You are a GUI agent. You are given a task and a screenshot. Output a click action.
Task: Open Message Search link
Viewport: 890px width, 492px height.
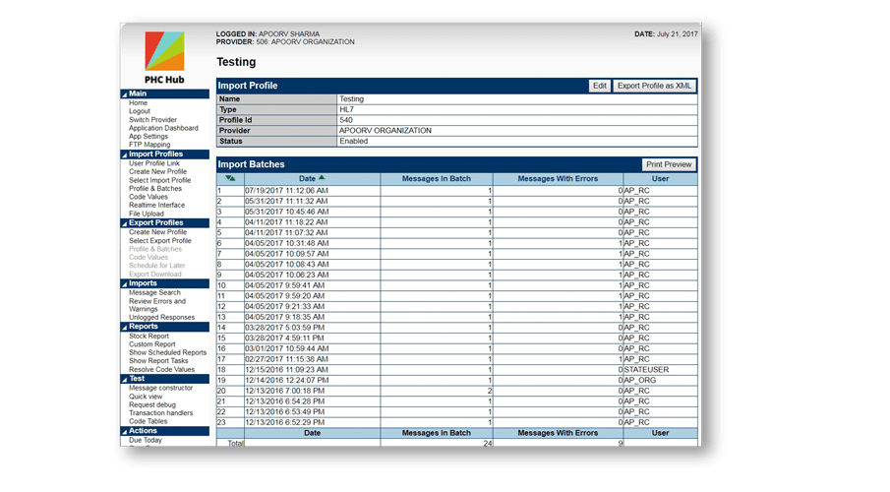pyautogui.click(x=154, y=292)
